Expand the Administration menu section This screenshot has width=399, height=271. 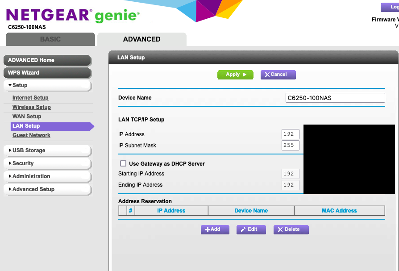[47, 176]
